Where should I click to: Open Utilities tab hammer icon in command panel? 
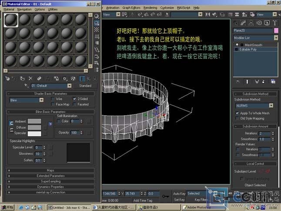pos(275,23)
